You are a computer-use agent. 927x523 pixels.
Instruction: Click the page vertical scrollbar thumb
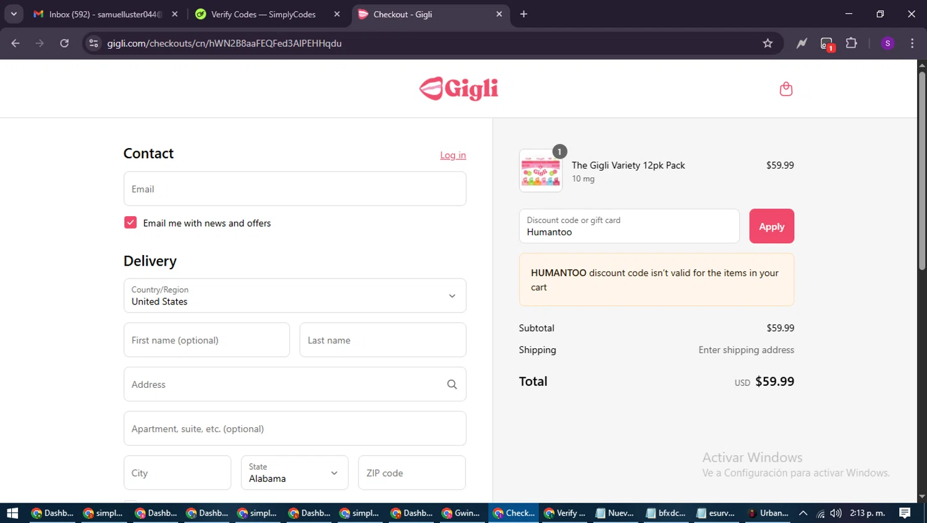pyautogui.click(x=922, y=170)
